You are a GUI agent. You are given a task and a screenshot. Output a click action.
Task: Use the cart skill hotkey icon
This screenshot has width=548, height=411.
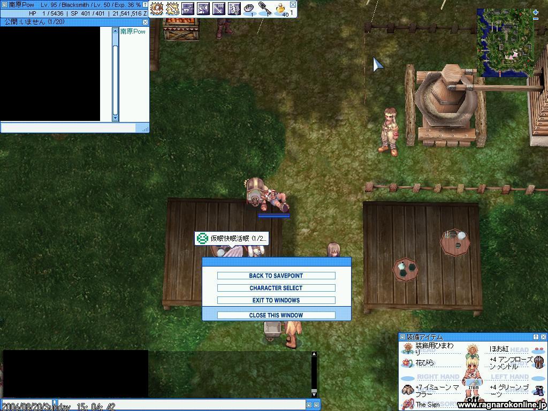[188, 9]
